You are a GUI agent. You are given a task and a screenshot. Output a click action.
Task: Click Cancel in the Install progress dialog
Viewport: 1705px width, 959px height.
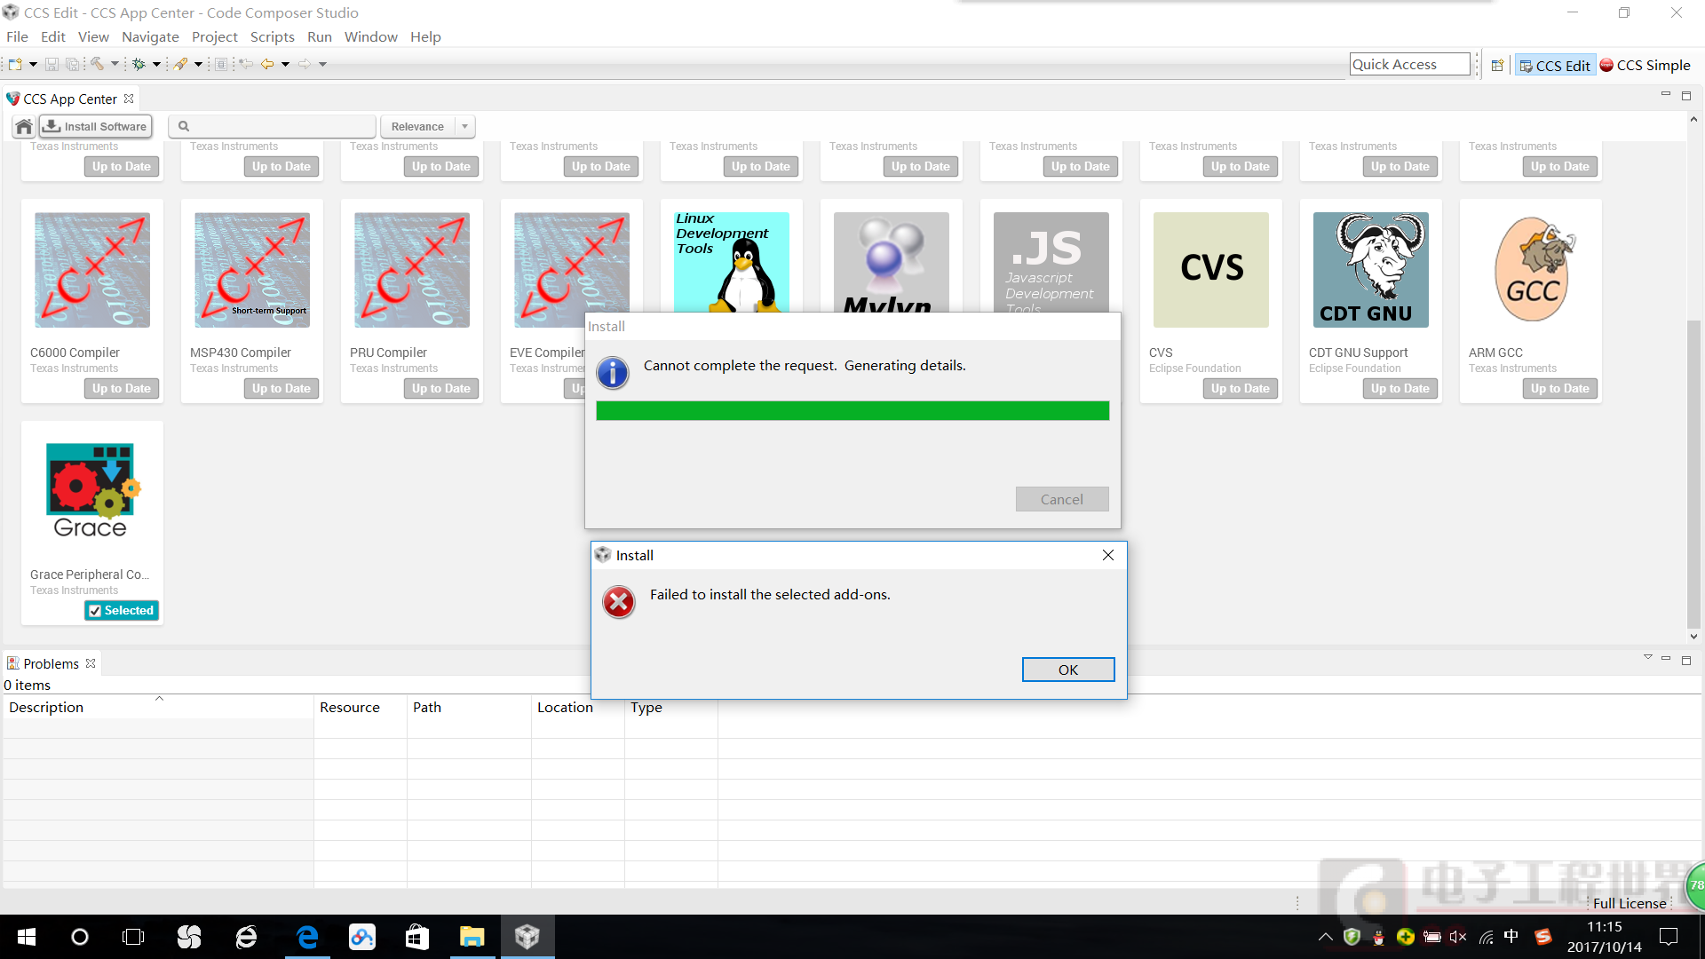[x=1062, y=499]
